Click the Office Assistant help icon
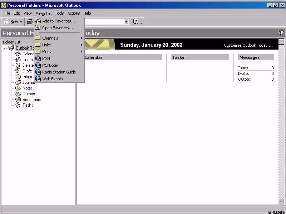 pos(136,22)
